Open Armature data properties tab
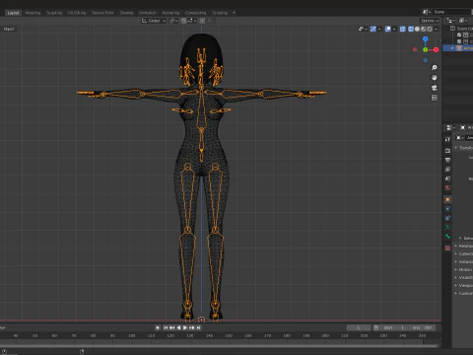Image resolution: width=473 pixels, height=355 pixels. (447, 227)
